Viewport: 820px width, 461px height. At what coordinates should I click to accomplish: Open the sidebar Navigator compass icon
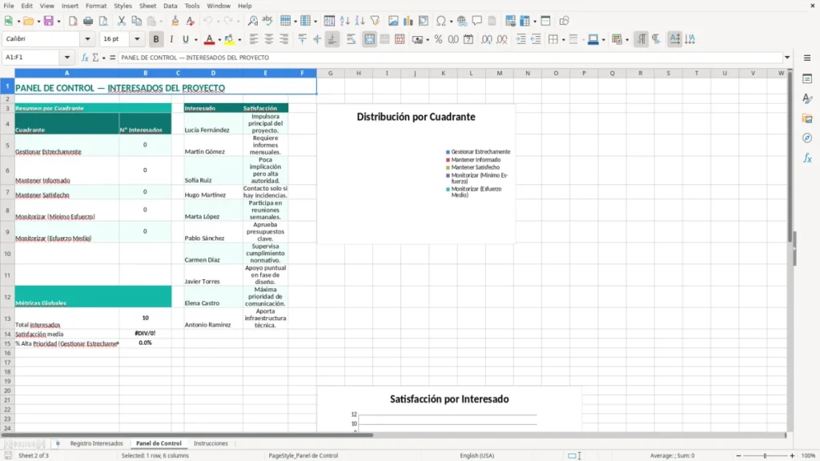click(x=807, y=138)
